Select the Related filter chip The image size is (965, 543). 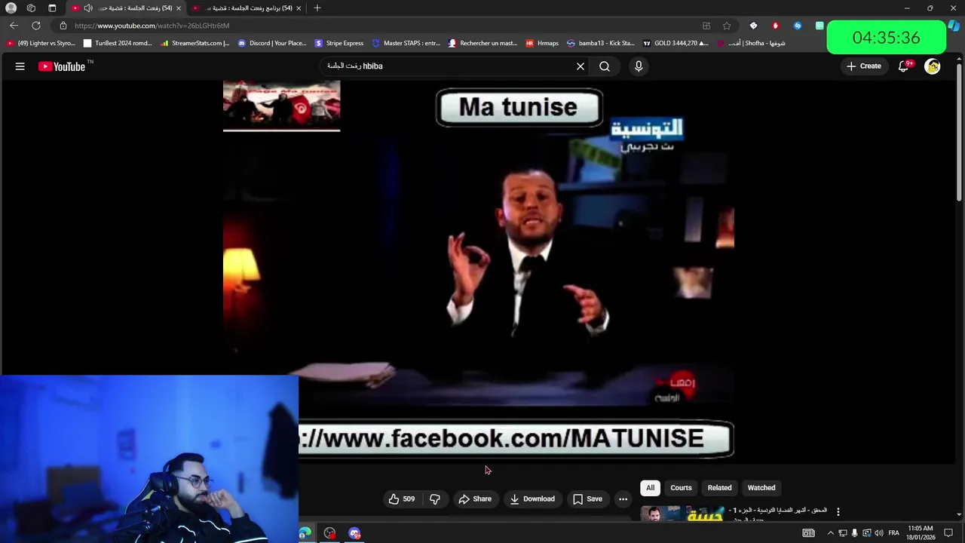coord(719,488)
